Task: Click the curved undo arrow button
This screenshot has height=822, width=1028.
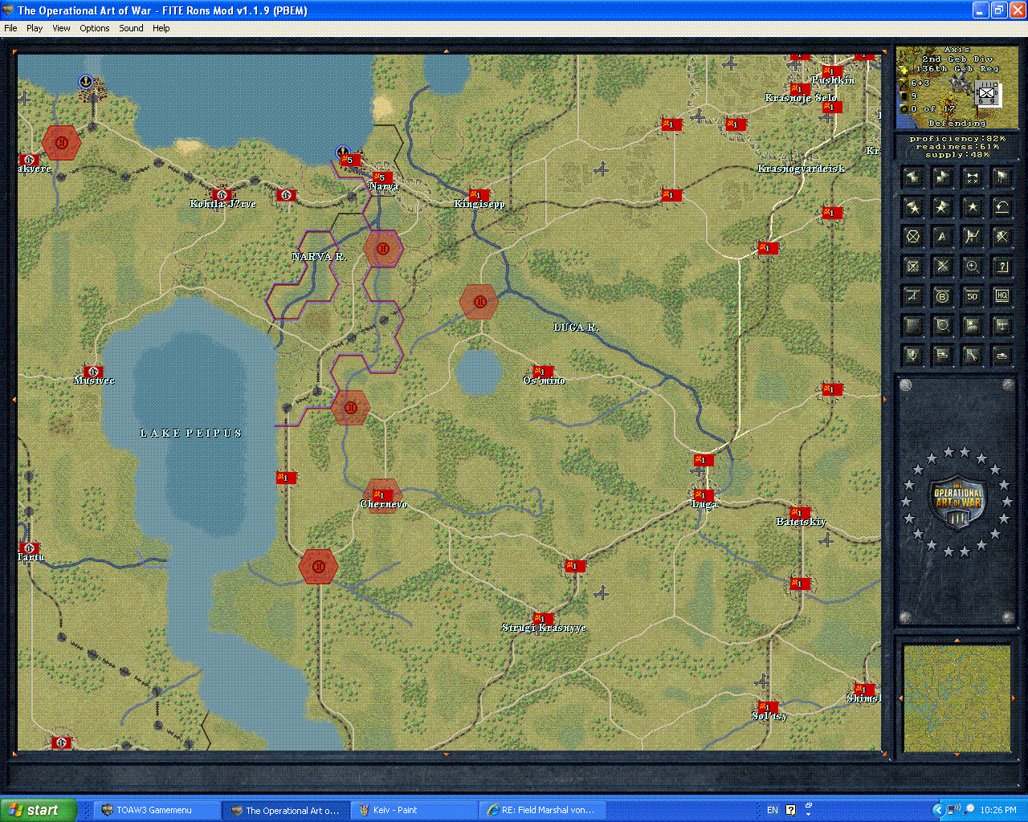Action: [x=1001, y=207]
